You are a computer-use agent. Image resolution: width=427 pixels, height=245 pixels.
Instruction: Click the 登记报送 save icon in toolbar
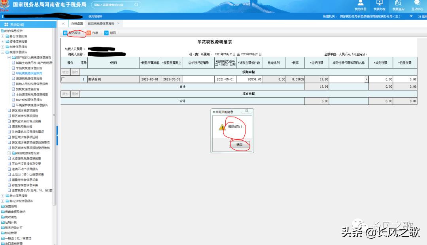coord(65,33)
